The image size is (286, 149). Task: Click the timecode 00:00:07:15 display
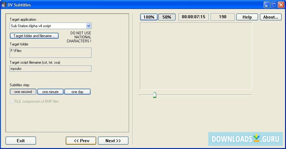point(194,17)
